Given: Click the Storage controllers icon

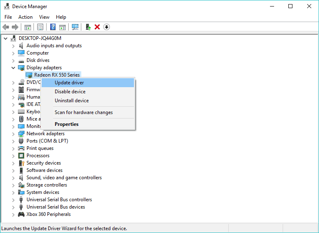Looking at the screenshot, I should click(x=21, y=185).
